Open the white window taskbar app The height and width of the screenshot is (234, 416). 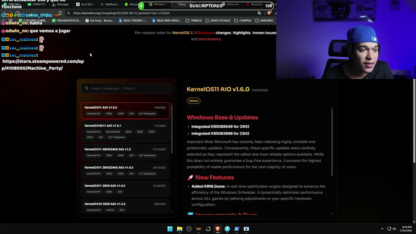pos(246,229)
